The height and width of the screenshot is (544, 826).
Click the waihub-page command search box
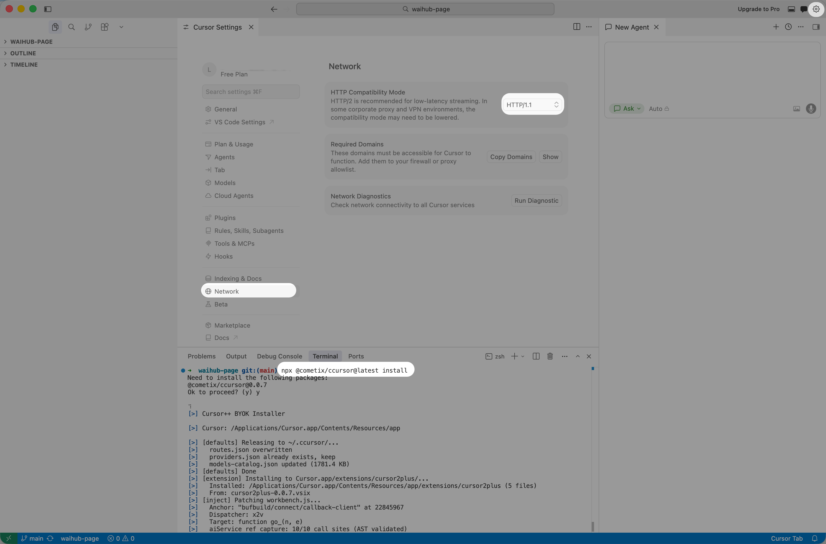click(425, 9)
